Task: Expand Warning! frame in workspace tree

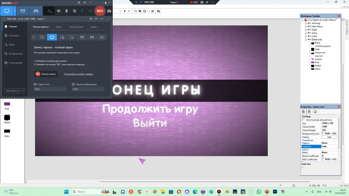Action: 306,23
